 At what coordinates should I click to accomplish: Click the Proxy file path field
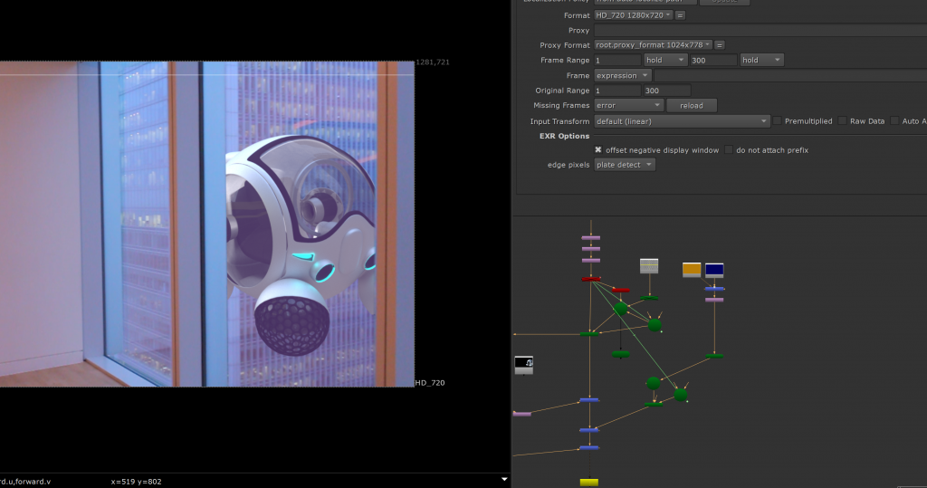tap(760, 30)
